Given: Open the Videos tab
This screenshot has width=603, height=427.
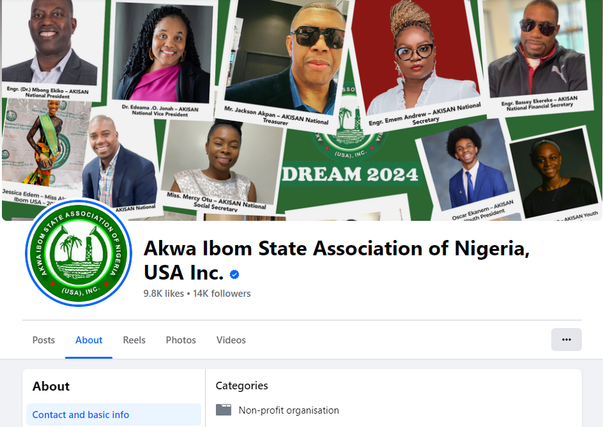Looking at the screenshot, I should coord(231,340).
